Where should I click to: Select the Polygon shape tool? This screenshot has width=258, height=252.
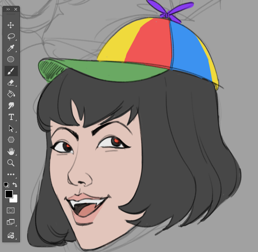pyautogui.click(x=11, y=140)
